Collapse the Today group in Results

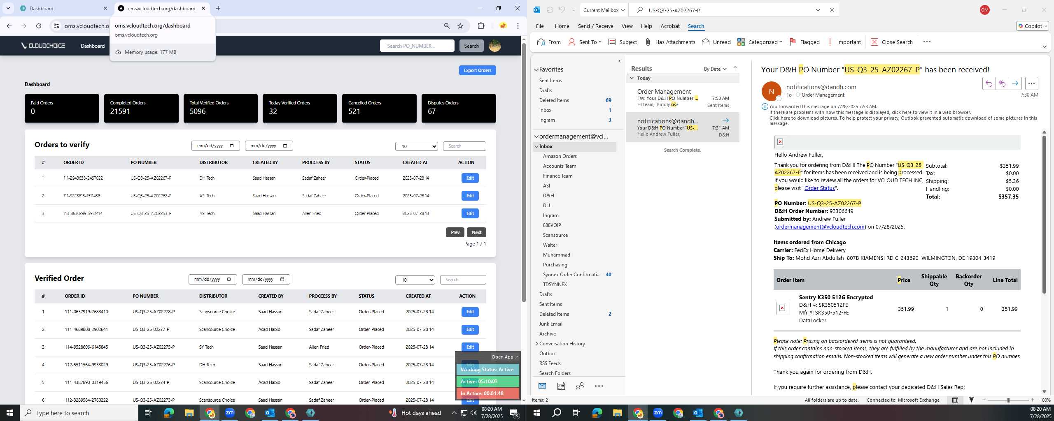pos(632,78)
